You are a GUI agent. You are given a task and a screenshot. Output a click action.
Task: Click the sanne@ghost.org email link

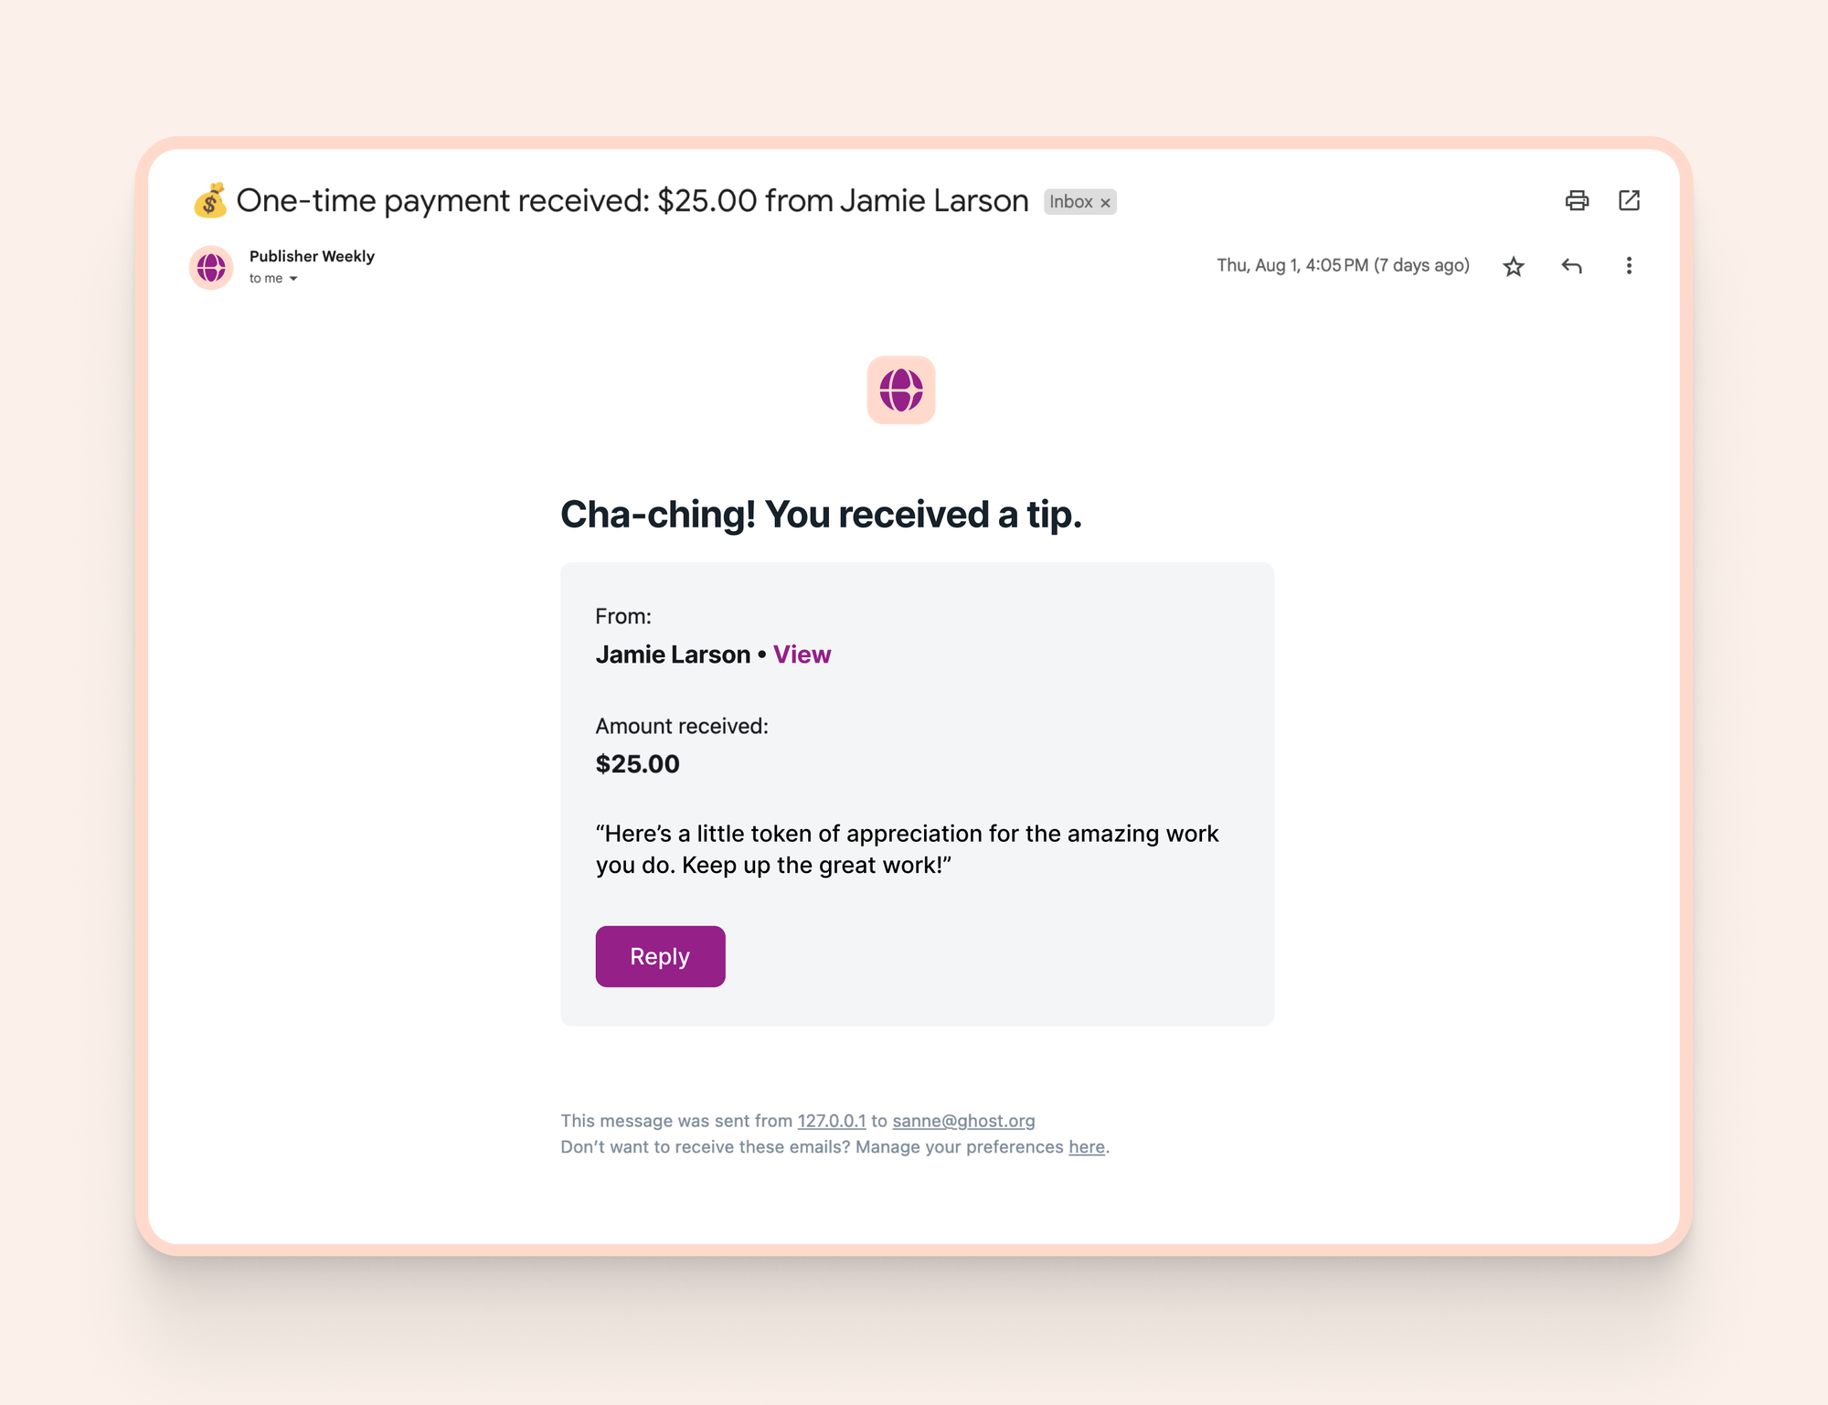[963, 1121]
